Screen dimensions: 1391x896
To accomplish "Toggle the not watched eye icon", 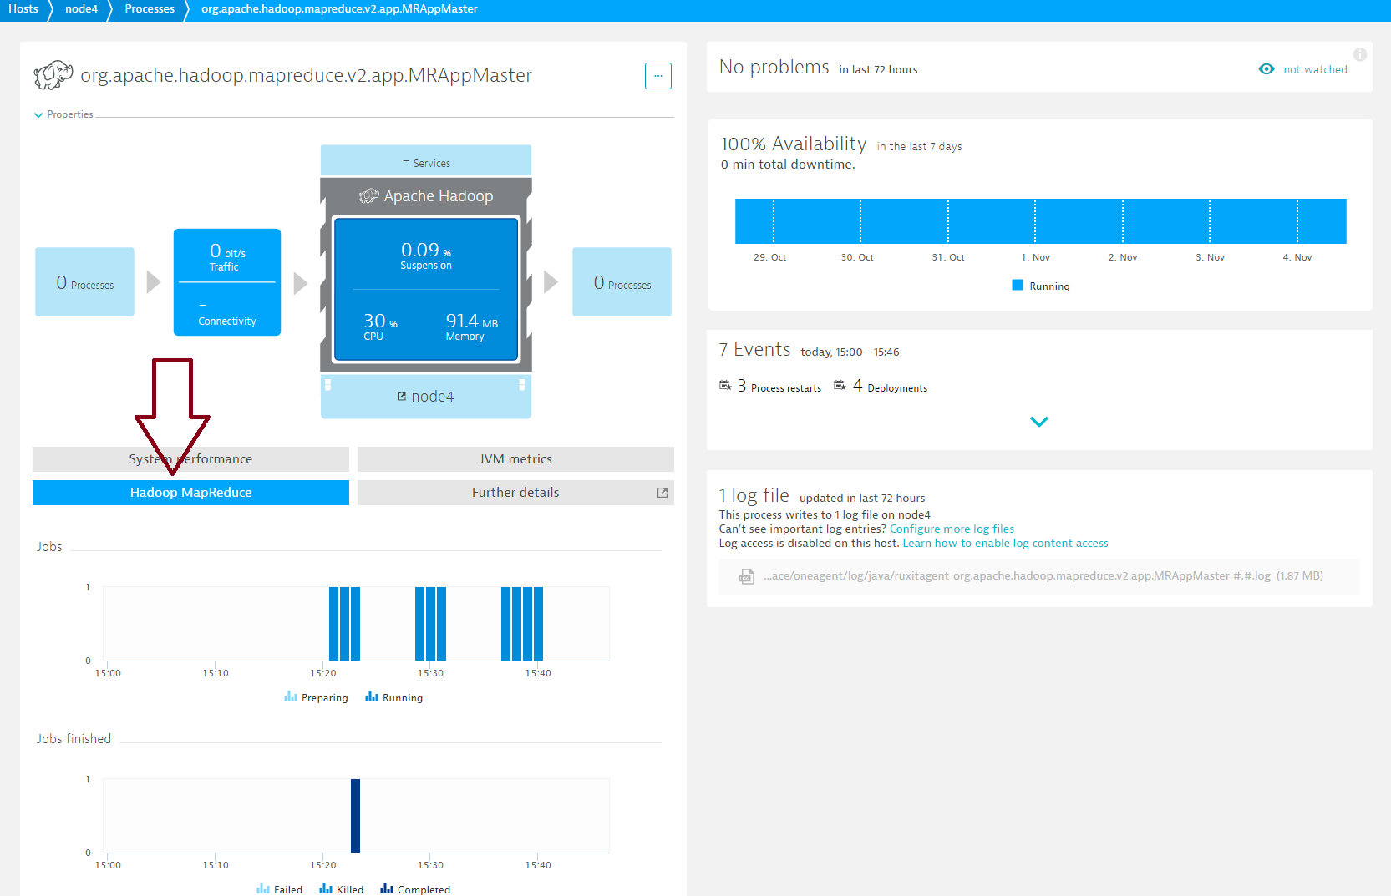I will [1267, 69].
